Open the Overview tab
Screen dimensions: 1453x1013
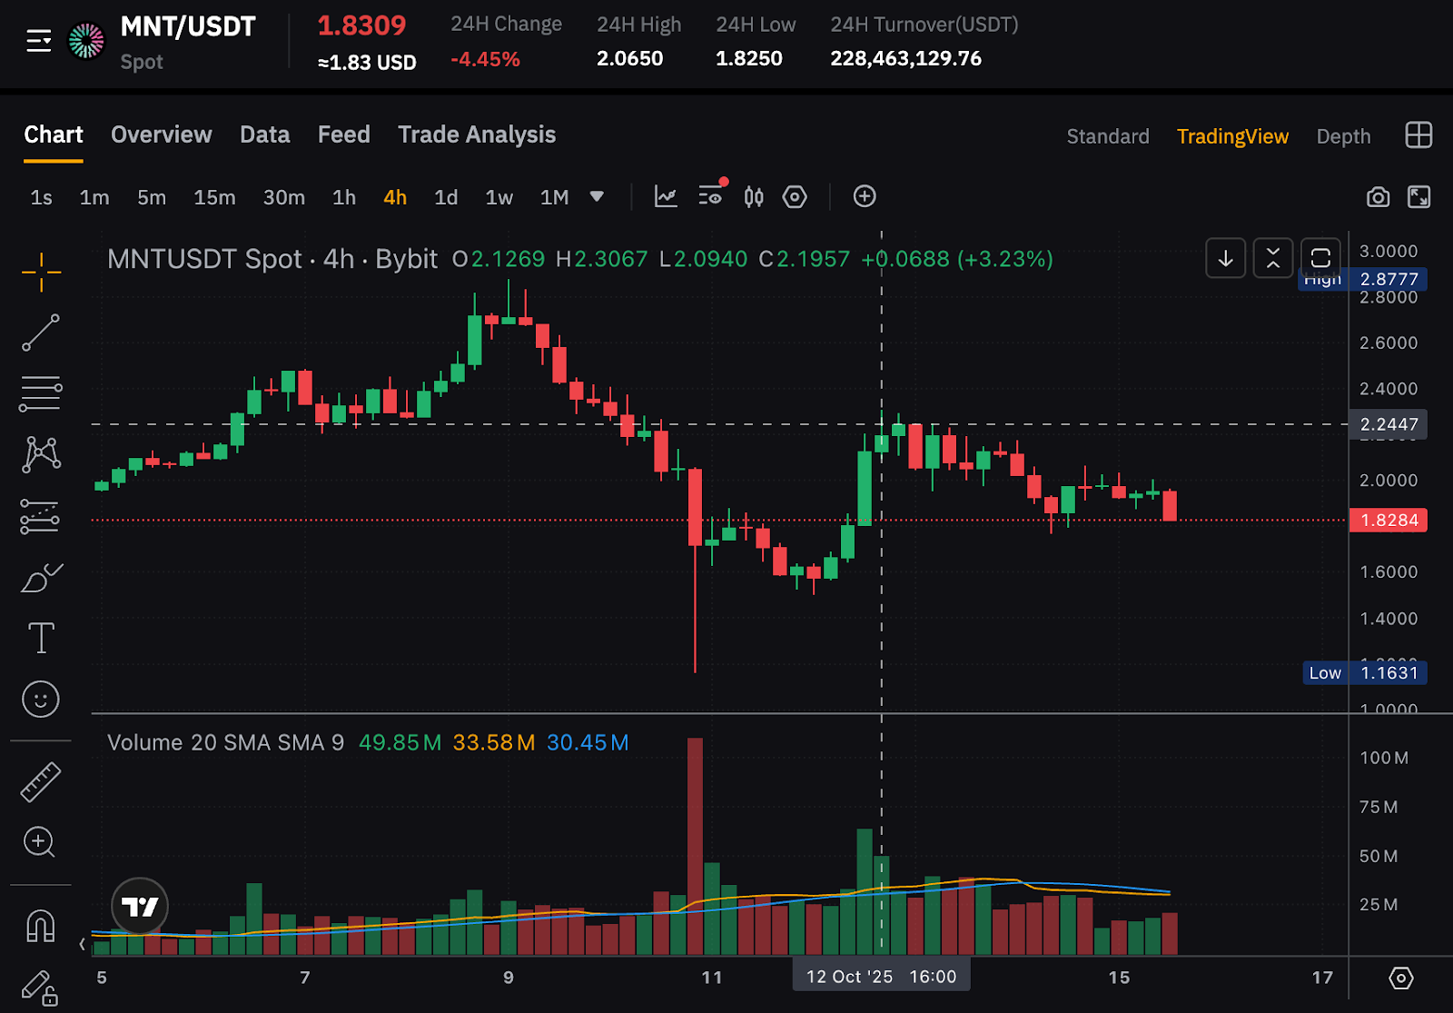point(162,134)
